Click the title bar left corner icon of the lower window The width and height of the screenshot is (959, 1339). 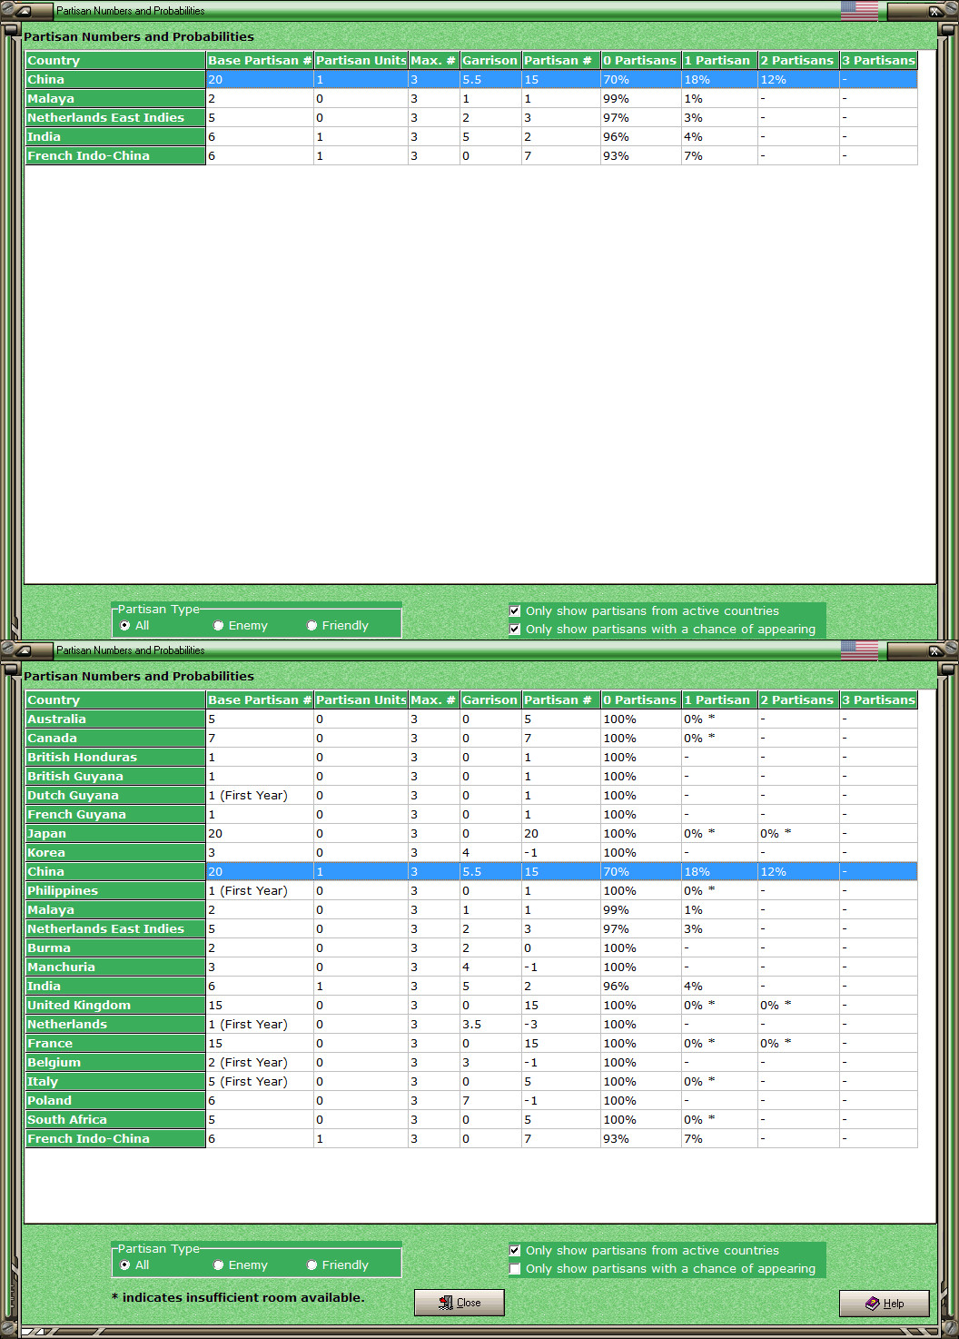coord(23,650)
